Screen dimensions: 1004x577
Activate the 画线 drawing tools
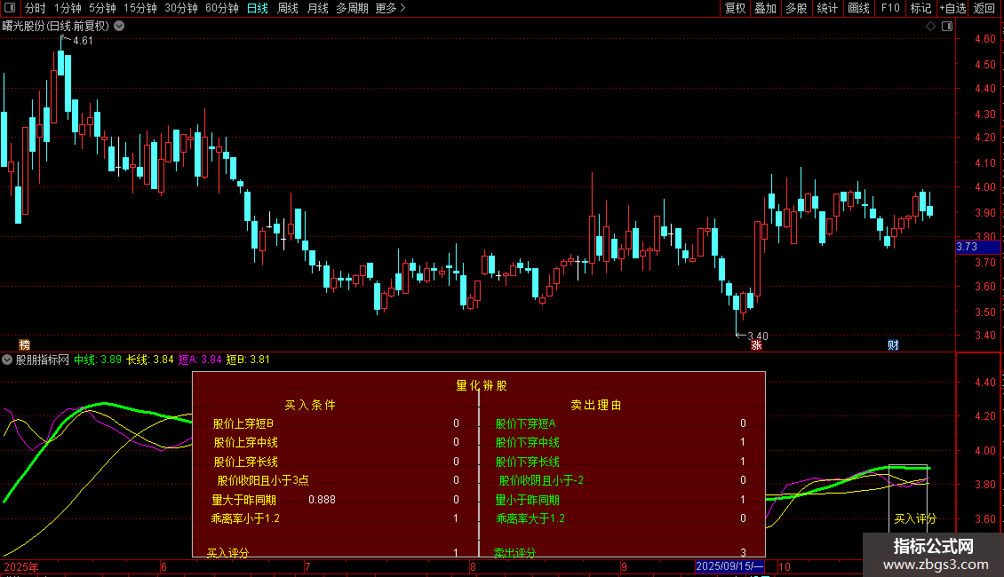pos(858,8)
